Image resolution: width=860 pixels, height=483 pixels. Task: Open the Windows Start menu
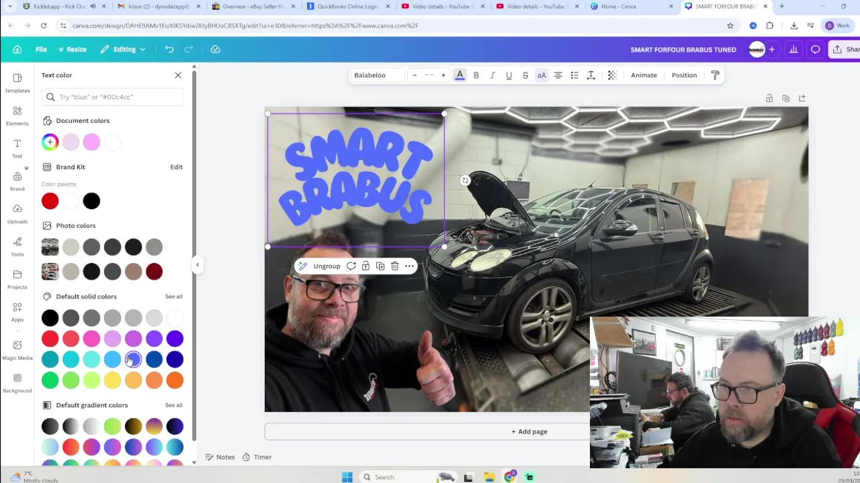coord(347,477)
